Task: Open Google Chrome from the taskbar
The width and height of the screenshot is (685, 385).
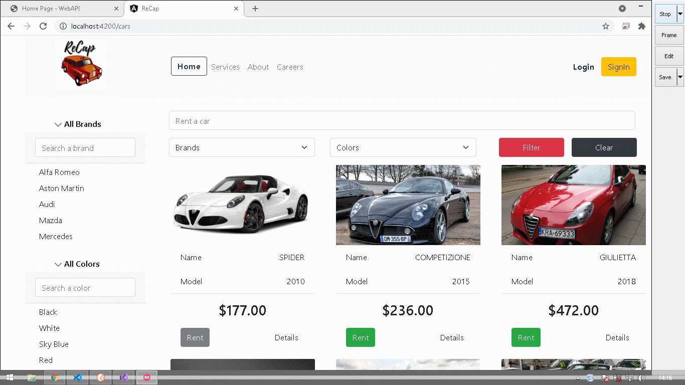Action: pyautogui.click(x=54, y=377)
